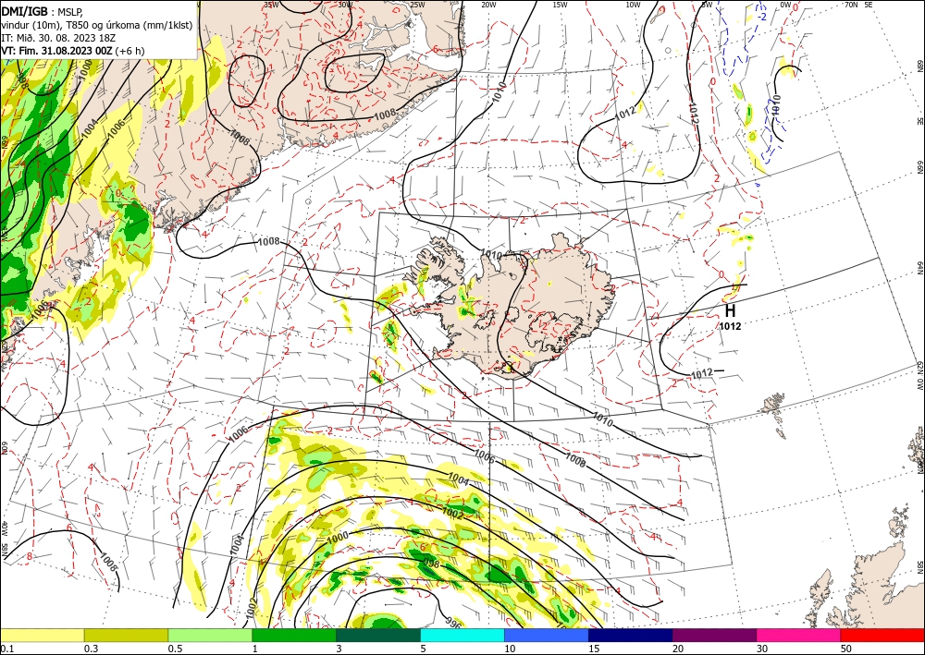The width and height of the screenshot is (925, 655).
Task: Click the dark green 3 mm legend swatch
Action: click(378, 635)
